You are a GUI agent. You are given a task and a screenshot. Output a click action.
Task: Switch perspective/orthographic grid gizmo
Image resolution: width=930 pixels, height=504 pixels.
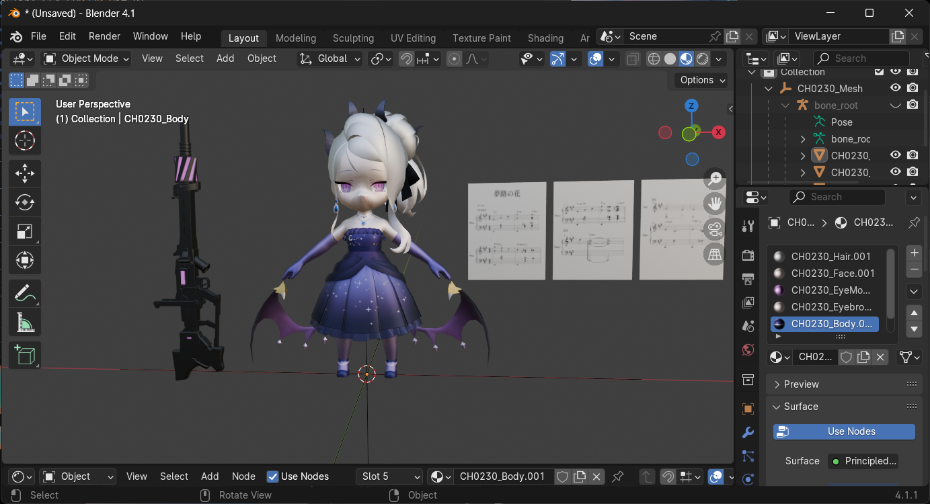714,253
